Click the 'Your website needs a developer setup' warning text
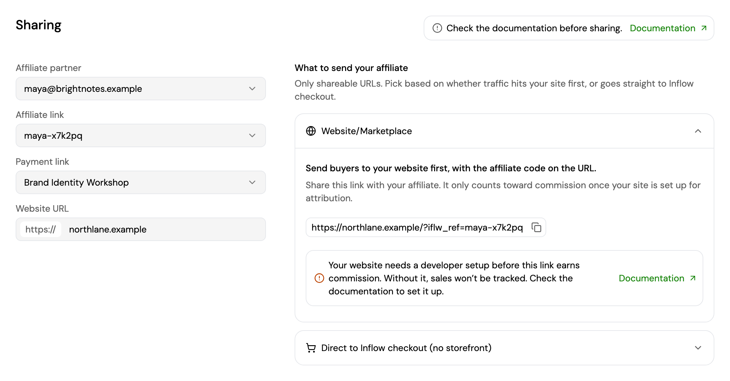The image size is (730, 381). click(x=454, y=278)
